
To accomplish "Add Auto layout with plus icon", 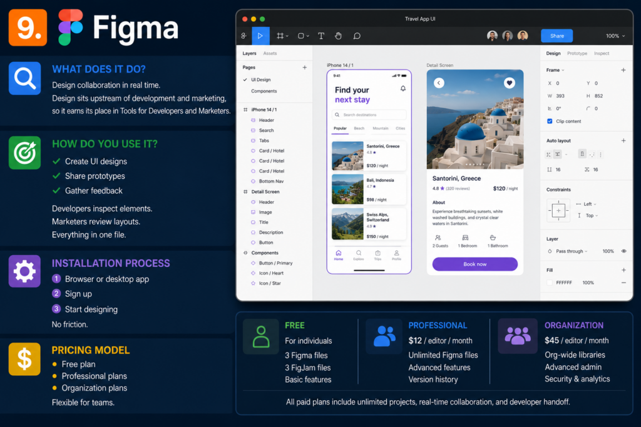I will point(623,141).
